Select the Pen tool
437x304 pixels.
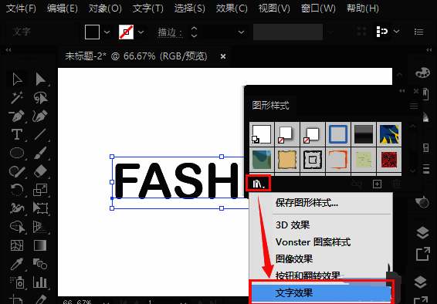pyautogui.click(x=17, y=116)
